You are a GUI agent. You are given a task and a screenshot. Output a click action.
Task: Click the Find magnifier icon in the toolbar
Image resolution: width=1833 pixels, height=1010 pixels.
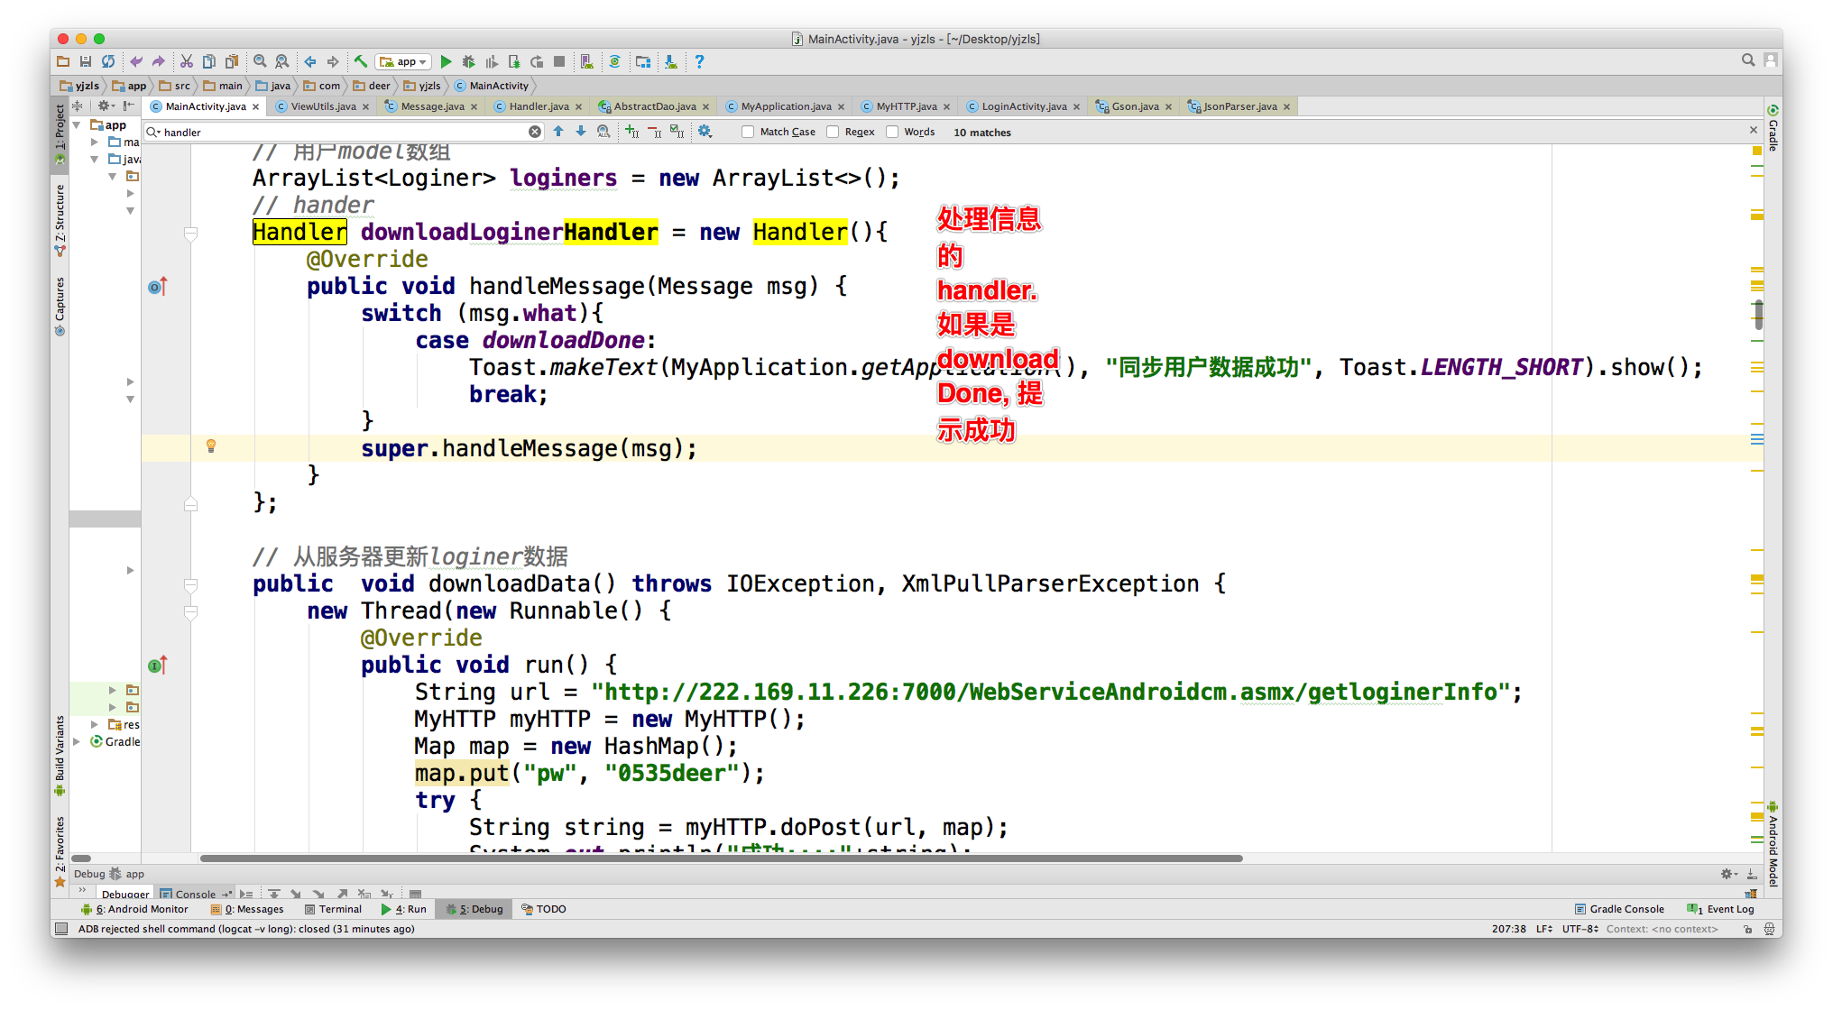click(x=260, y=61)
